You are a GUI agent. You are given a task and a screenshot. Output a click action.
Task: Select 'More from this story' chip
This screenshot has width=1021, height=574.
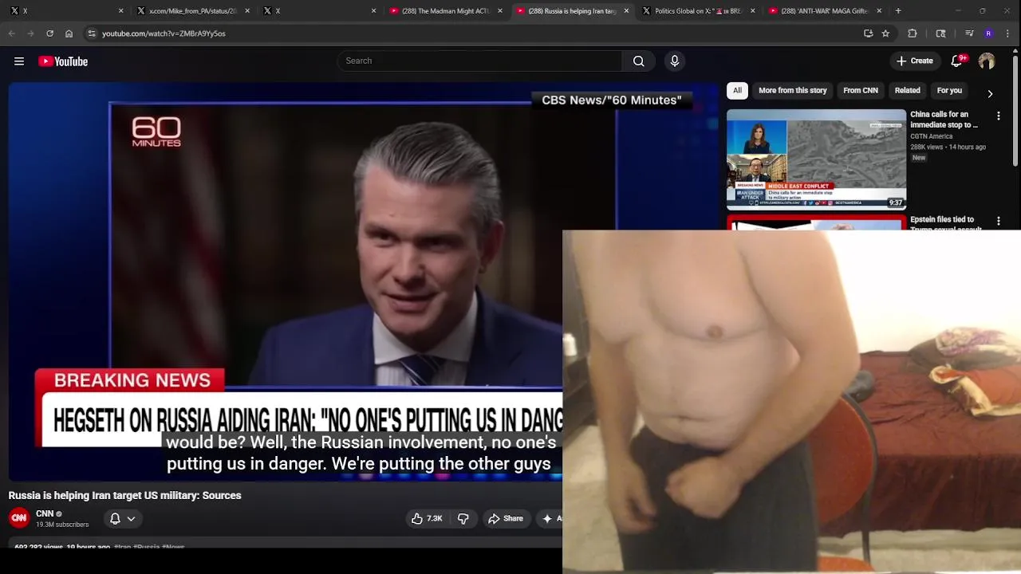pyautogui.click(x=793, y=91)
